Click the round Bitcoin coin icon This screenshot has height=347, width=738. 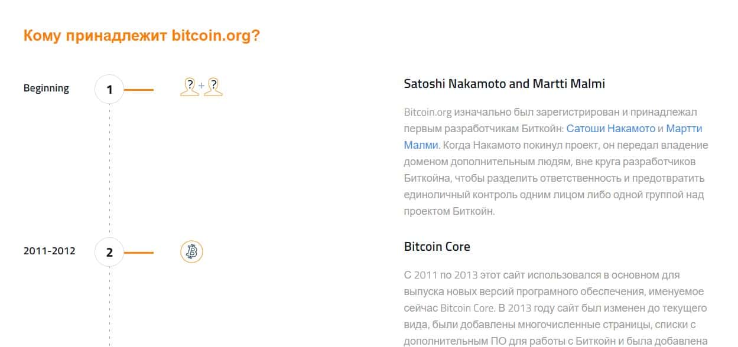(191, 252)
